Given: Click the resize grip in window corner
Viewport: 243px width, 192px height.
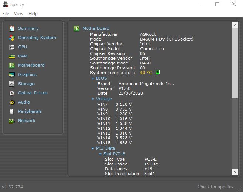Looking at the screenshot, I should (240, 189).
